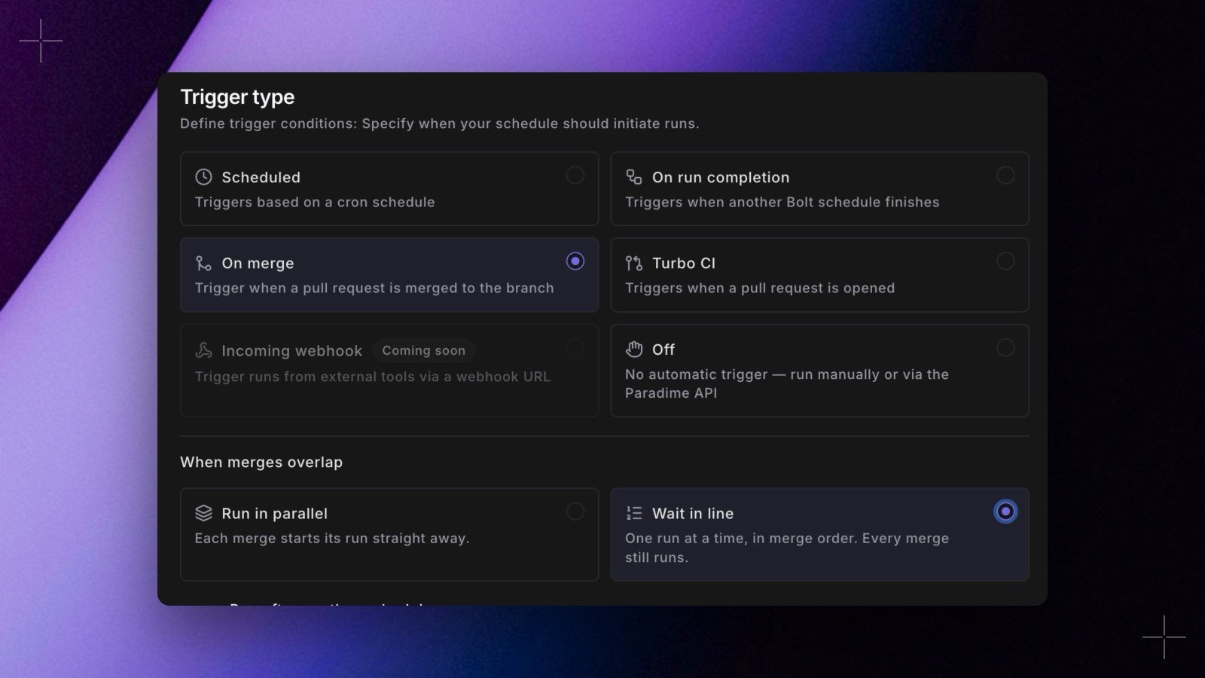Viewport: 1205px width, 678px height.
Task: Click the 'Define trigger conditions' subtitle text
Action: [x=439, y=124]
